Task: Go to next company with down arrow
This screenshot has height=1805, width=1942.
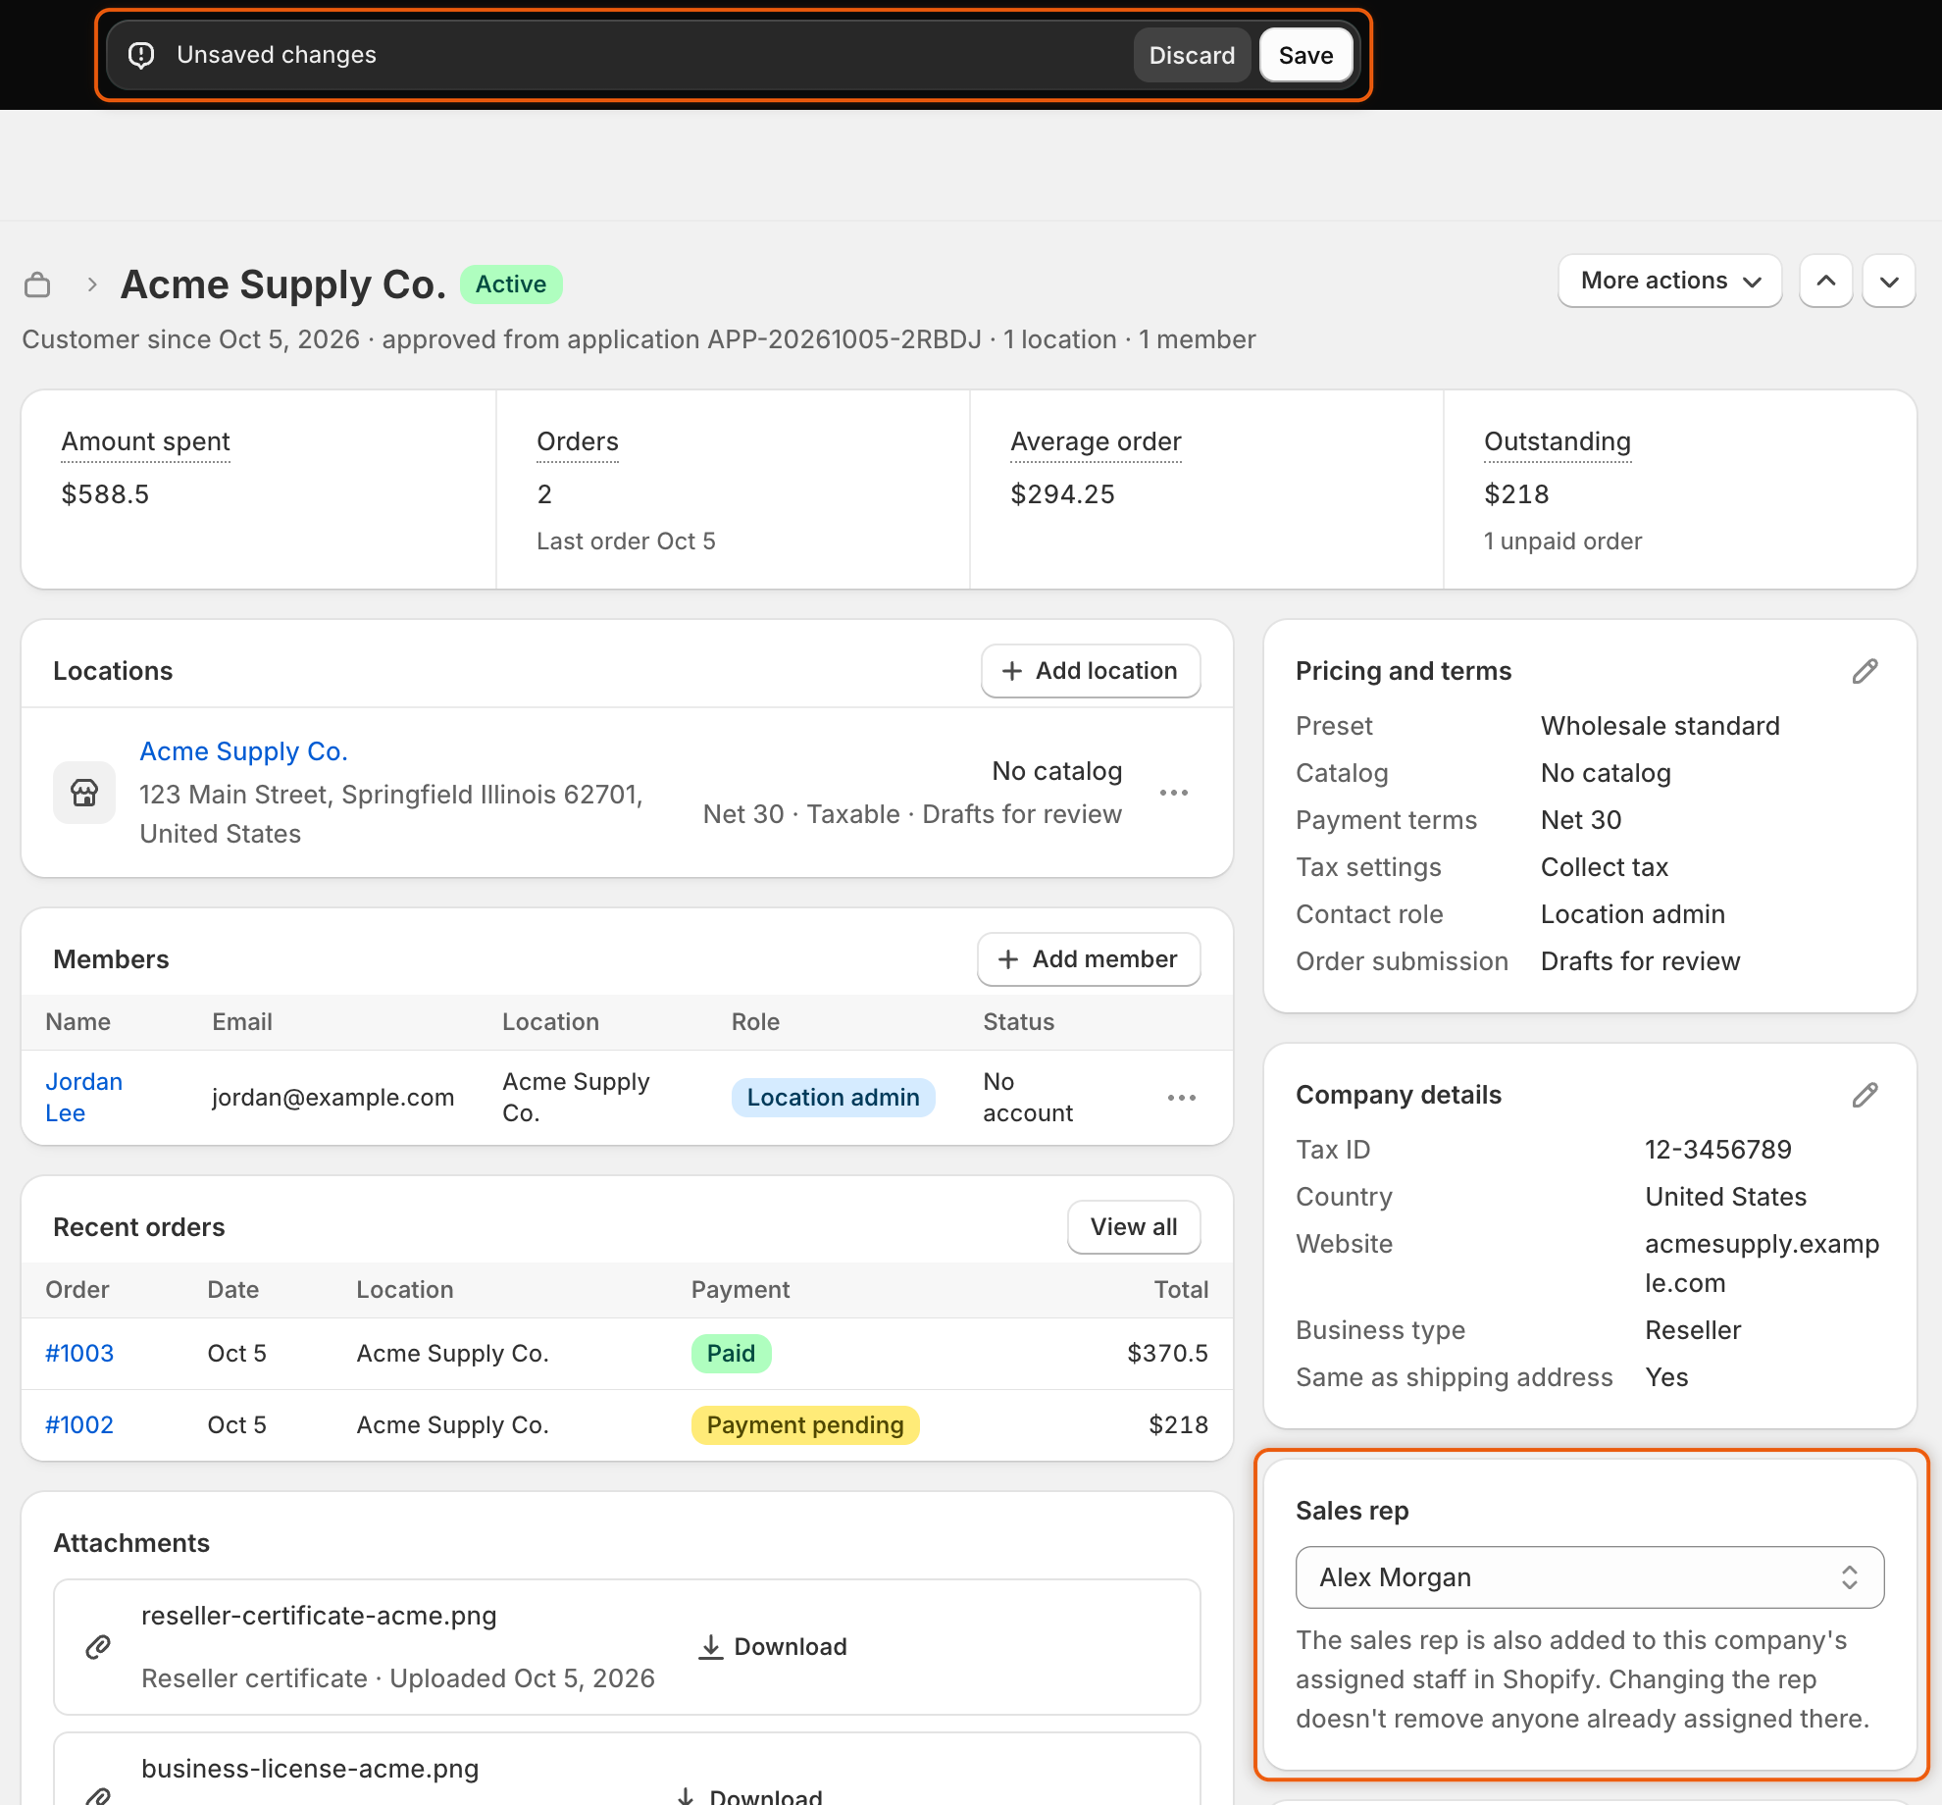Action: pyautogui.click(x=1890, y=282)
